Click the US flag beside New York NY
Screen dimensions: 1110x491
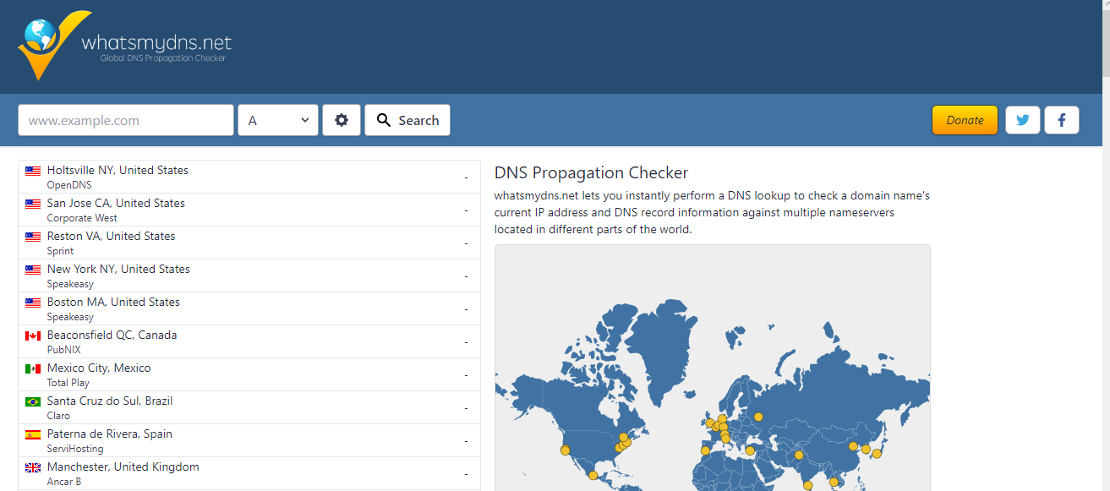[33, 270]
